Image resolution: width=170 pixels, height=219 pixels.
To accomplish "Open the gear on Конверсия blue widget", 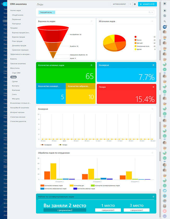I will point(153,65).
